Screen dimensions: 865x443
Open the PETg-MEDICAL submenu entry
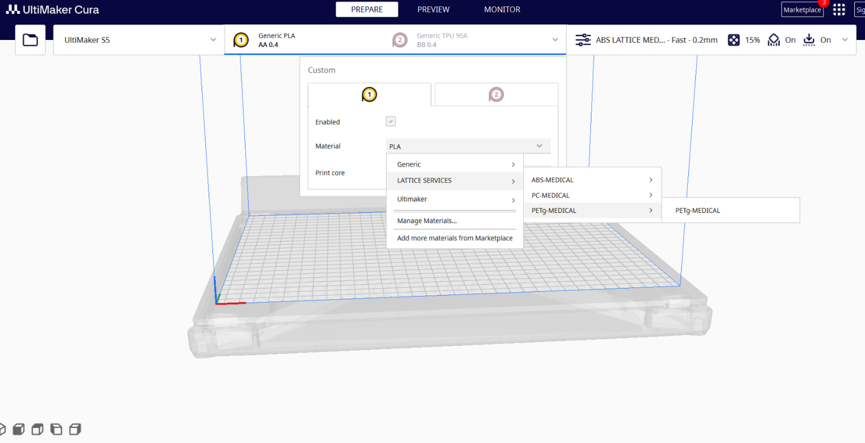592,210
